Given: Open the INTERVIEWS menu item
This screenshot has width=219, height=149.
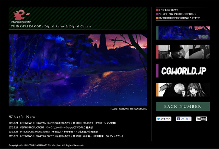Looking at the screenshot, I should pyautogui.click(x=168, y=10).
